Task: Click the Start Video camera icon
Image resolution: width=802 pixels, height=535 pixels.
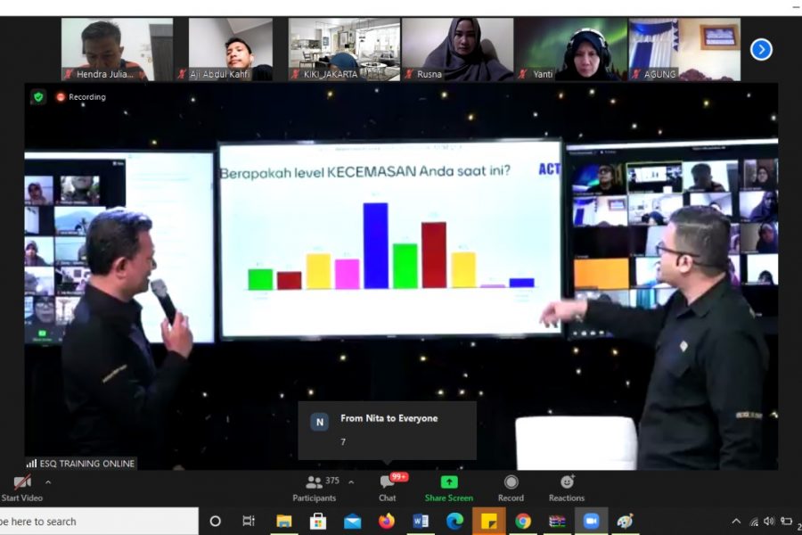Action: pyautogui.click(x=22, y=482)
